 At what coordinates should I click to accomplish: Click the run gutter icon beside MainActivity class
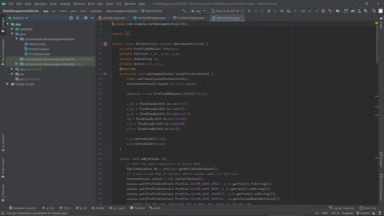106,44
